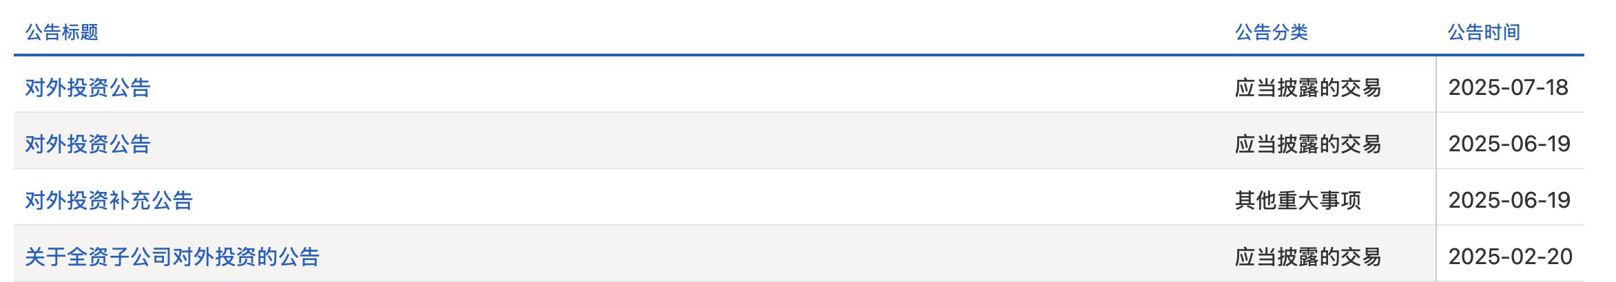1616x282 pixels.
Task: Open the 对外投资公告 link dated 2025-06-19
Action: (87, 144)
